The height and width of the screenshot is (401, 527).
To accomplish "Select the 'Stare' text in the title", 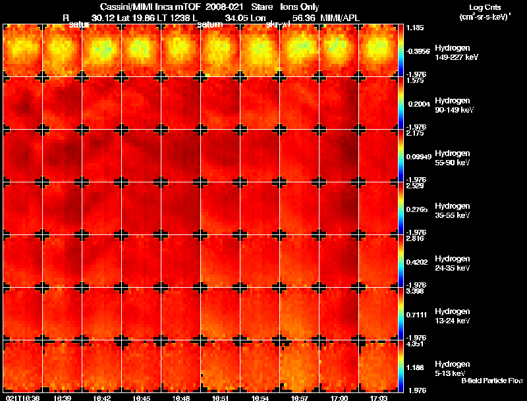I will coord(262,7).
